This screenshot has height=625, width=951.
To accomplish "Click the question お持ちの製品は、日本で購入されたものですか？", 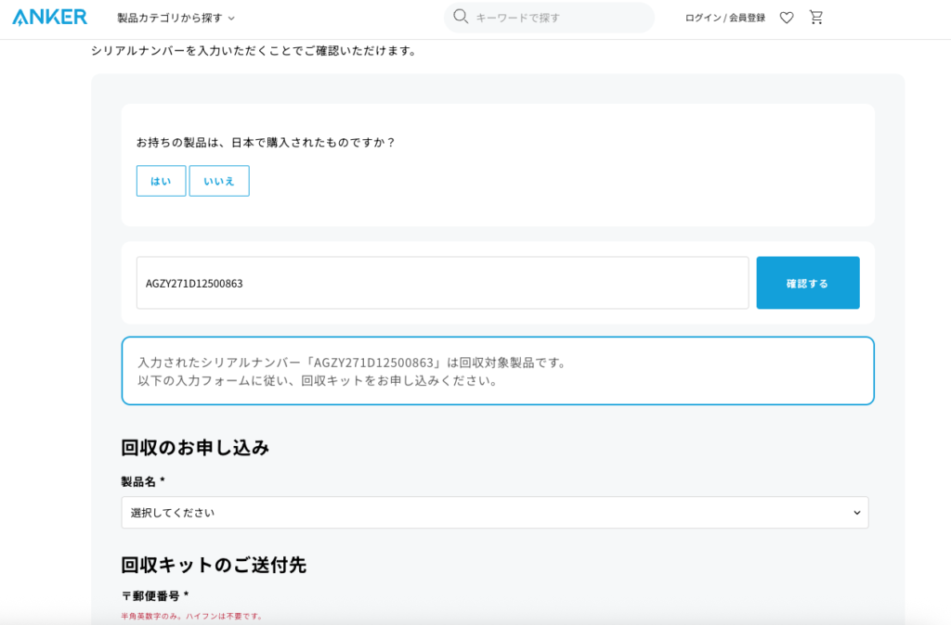I will 266,143.
